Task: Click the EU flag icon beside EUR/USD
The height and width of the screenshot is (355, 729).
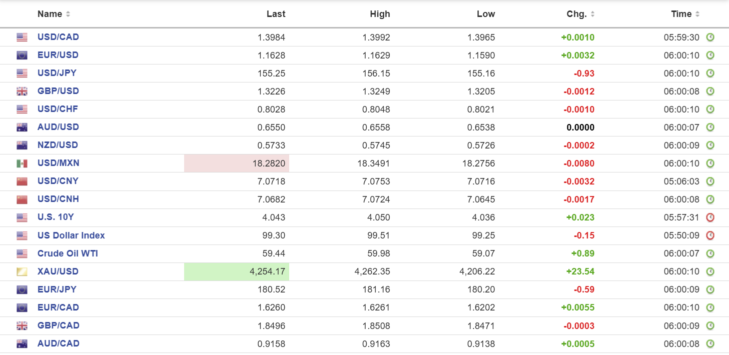Action: point(22,55)
